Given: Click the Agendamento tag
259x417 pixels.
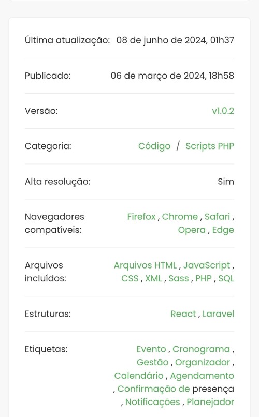Looking at the screenshot, I should (x=202, y=376).
